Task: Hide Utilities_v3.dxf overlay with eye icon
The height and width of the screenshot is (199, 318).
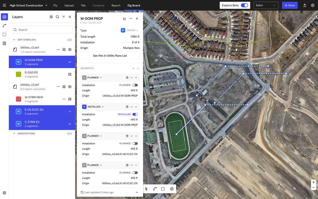Action: (70, 87)
